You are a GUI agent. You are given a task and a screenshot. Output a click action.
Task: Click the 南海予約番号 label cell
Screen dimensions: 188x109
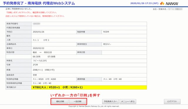tap(19, 24)
